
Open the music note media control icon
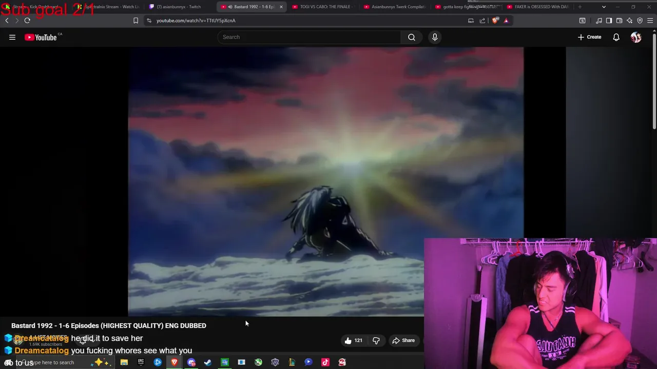coord(599,20)
